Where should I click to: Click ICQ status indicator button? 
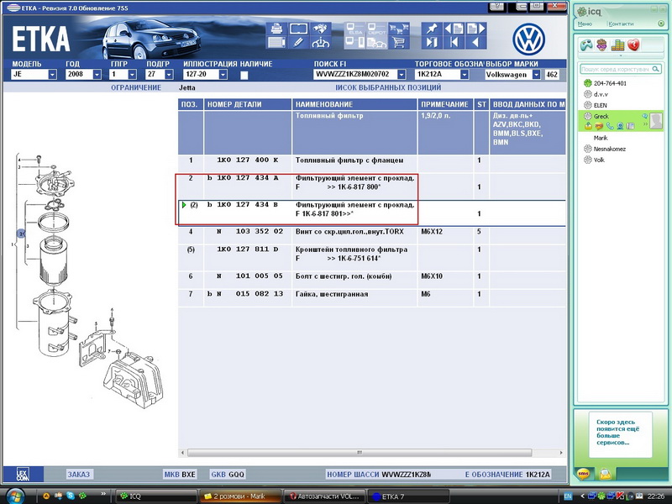[x=661, y=24]
